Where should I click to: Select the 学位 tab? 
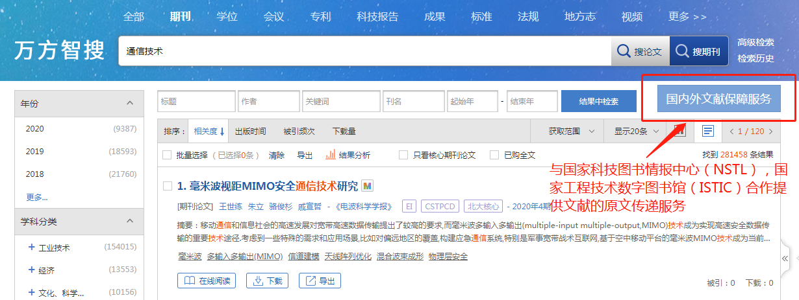pyautogui.click(x=227, y=16)
